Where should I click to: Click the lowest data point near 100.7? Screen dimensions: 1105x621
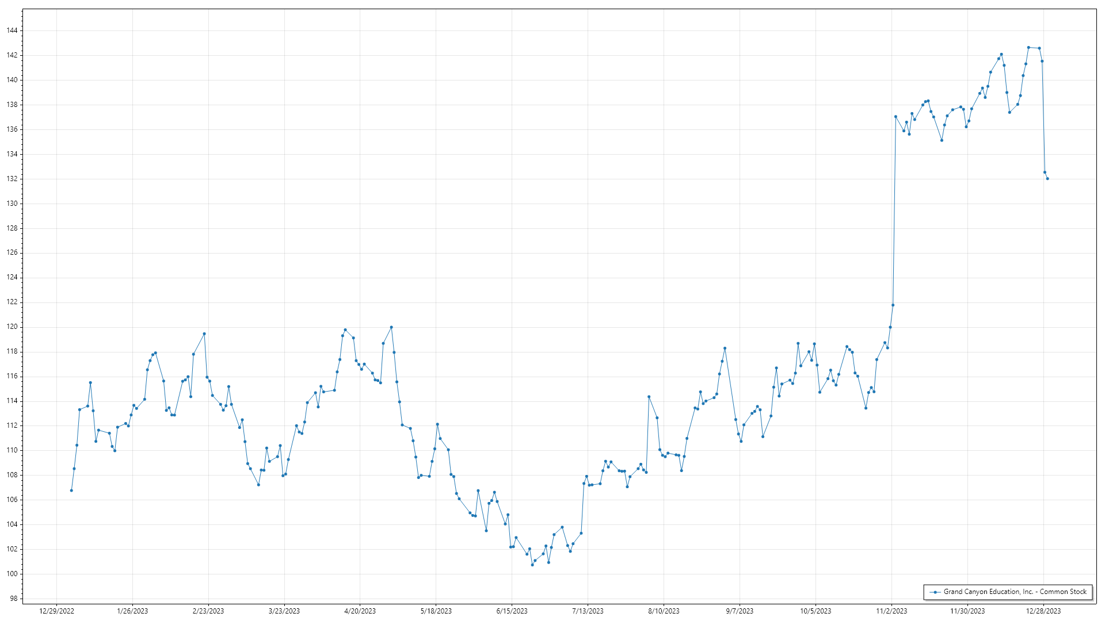[x=532, y=565]
